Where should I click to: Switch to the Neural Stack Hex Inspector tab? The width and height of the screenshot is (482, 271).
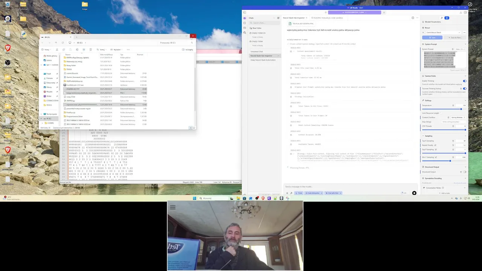click(x=293, y=18)
